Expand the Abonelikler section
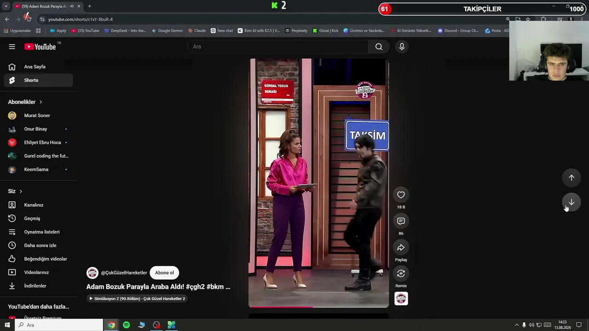This screenshot has height=331, width=589. [25, 102]
